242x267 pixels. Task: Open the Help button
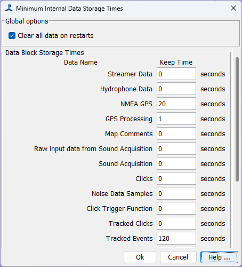(x=219, y=257)
